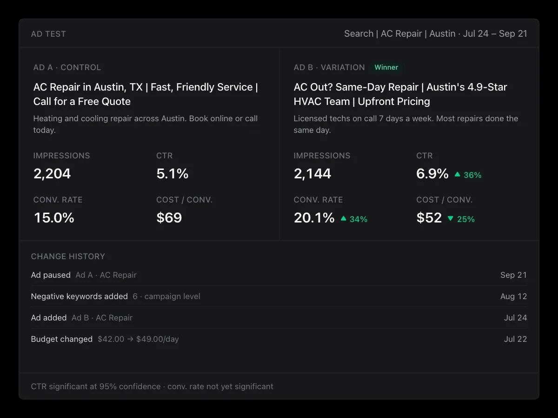This screenshot has height=418, width=558.
Task: Select the 'Negative keywords added' history row
Action: [279, 296]
